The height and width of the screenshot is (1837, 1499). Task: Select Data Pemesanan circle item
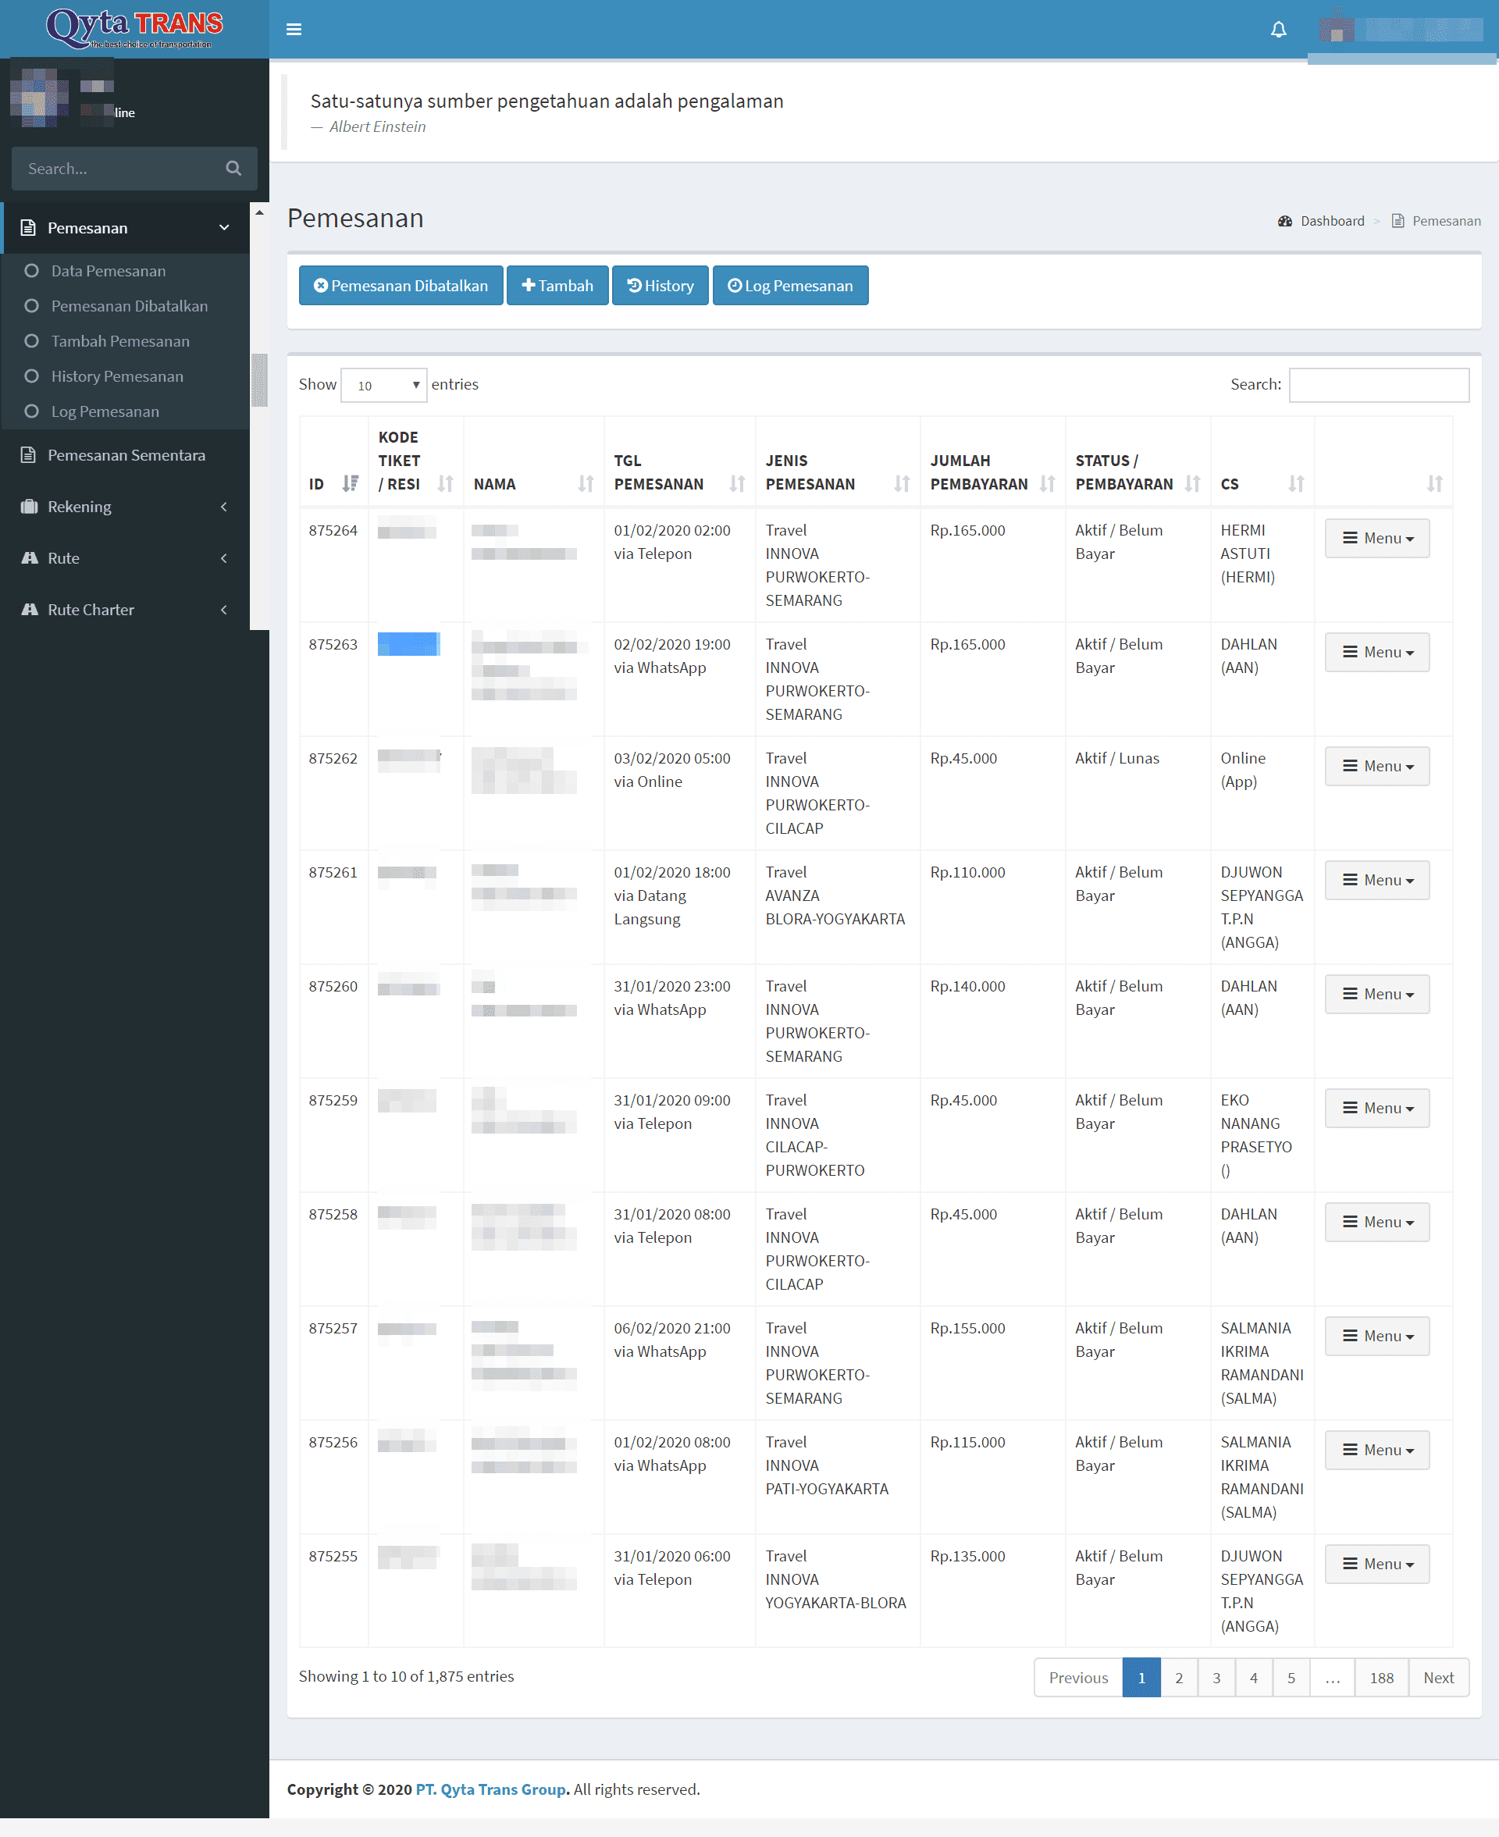(32, 271)
